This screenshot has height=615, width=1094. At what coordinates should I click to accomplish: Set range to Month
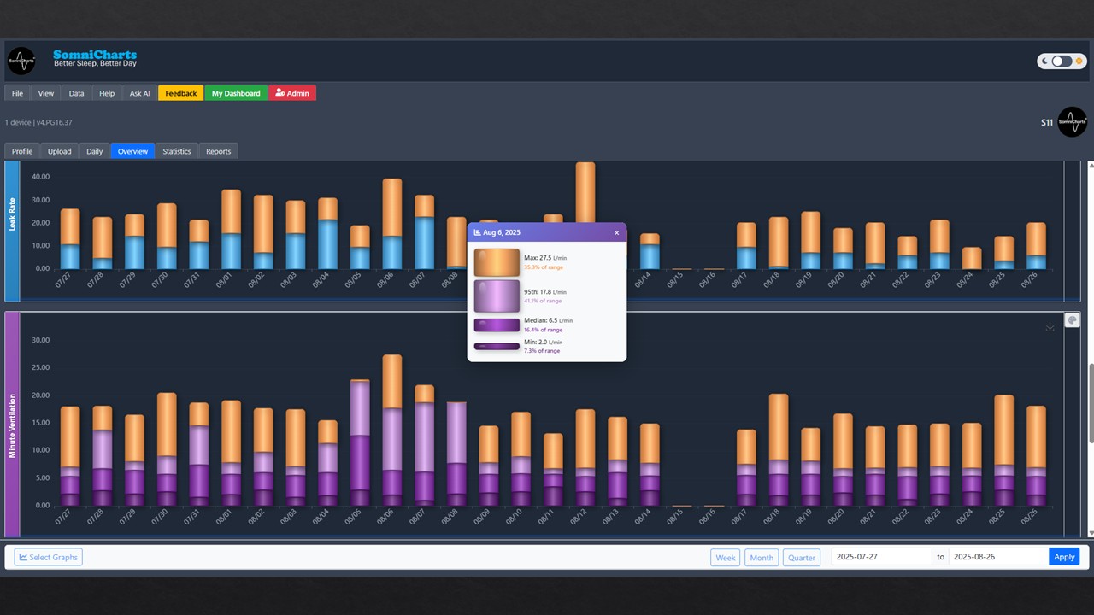point(762,557)
